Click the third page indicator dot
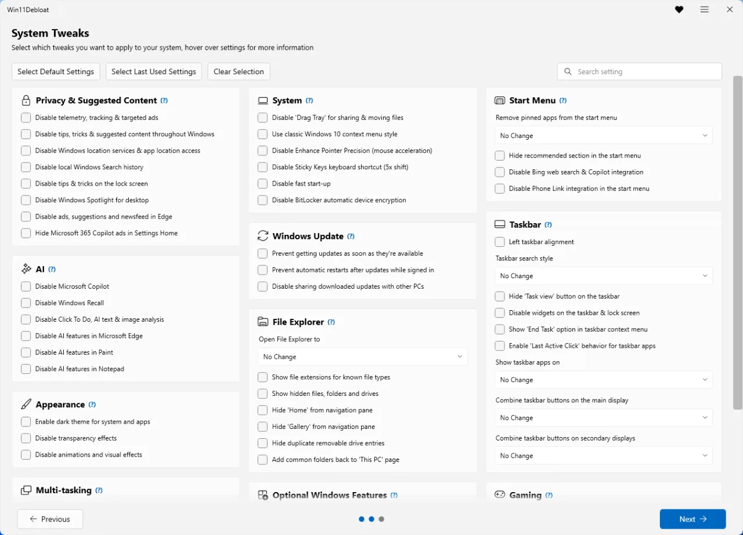743x535 pixels. point(381,519)
